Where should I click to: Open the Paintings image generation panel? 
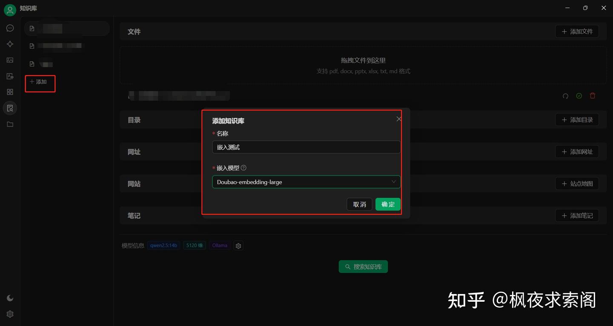pos(10,60)
